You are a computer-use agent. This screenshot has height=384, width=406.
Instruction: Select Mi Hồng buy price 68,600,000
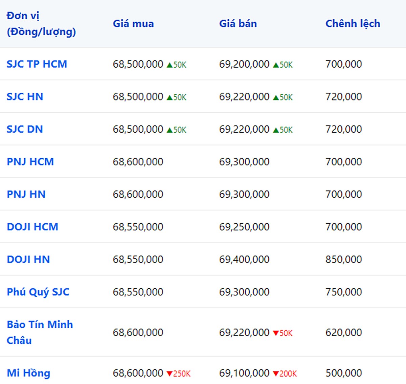[138, 373]
